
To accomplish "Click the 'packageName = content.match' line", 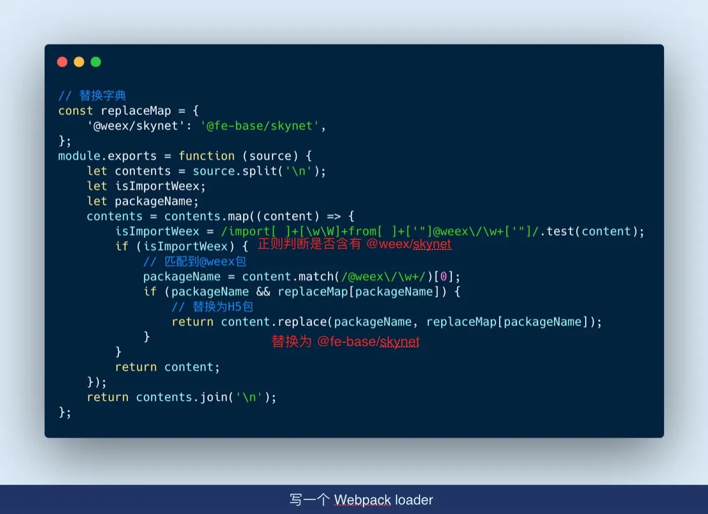I will coord(302,277).
